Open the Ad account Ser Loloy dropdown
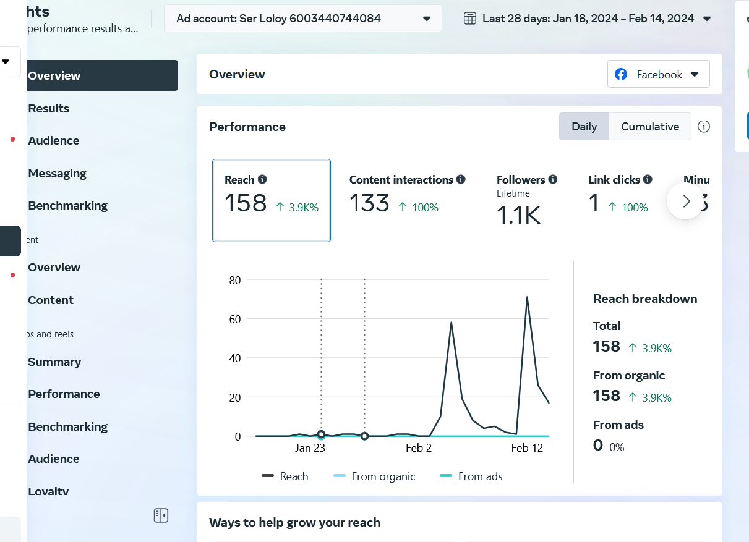Viewport: 749px width, 542px height. 303,19
